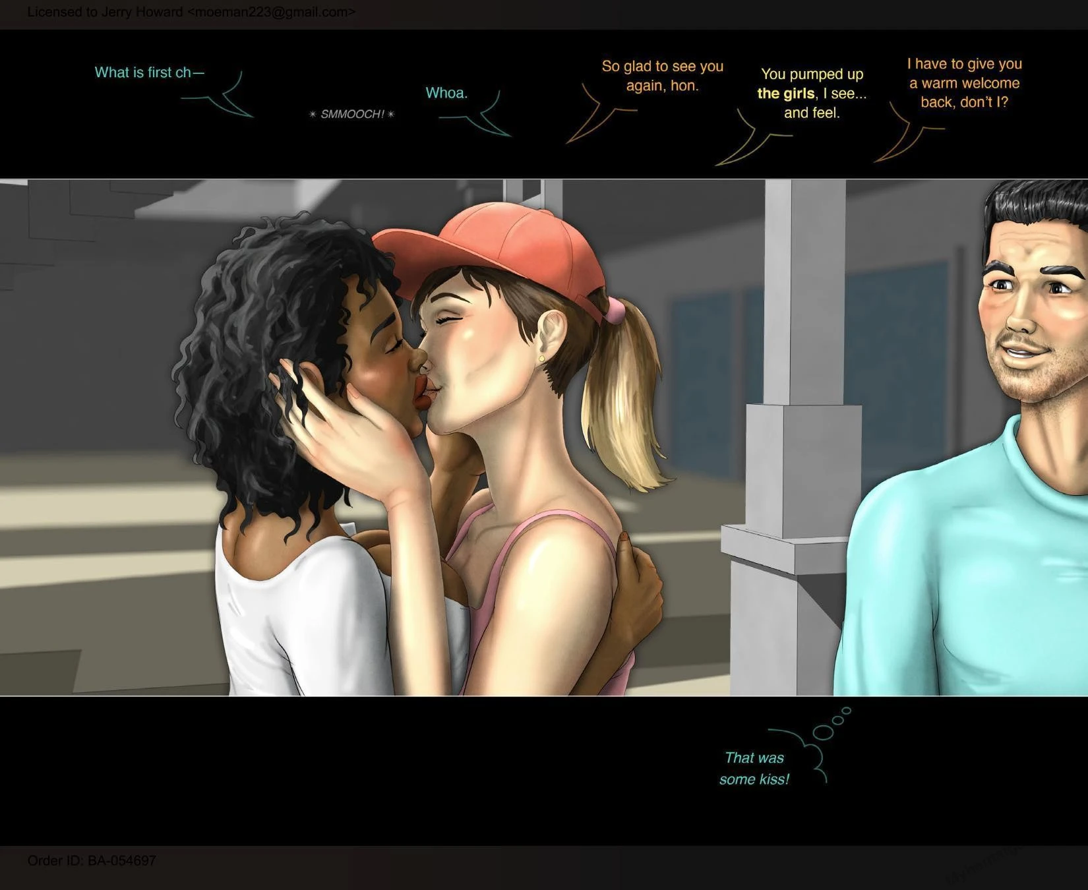Click the 'Order ID: BA-054697' footer text
Screen dimensions: 1088x890
pos(92,860)
